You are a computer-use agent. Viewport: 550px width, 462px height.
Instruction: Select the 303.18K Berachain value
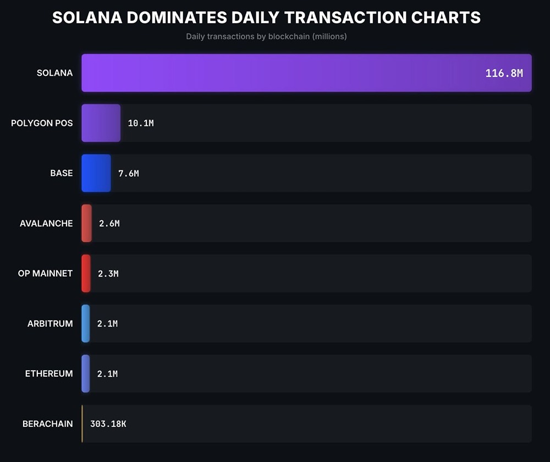click(x=108, y=424)
